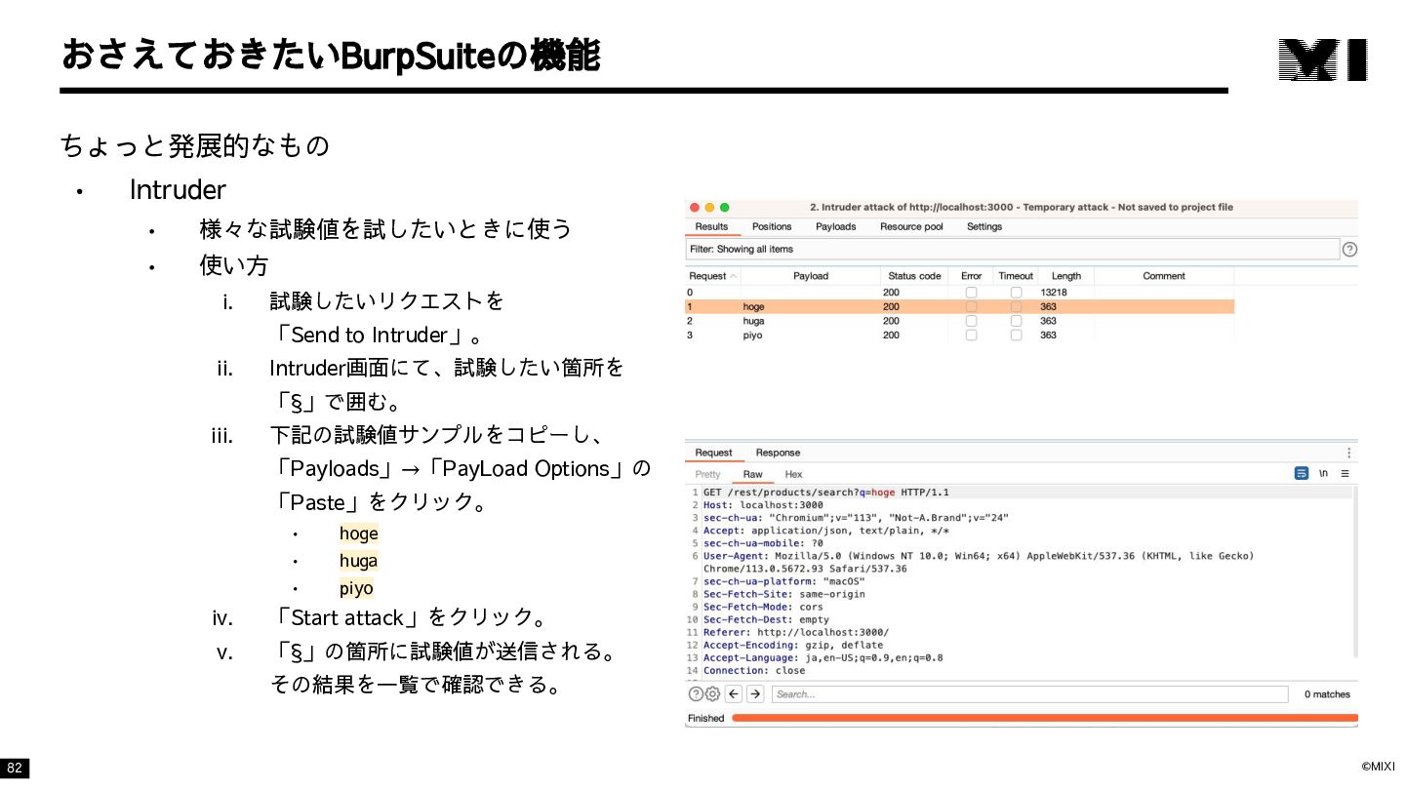Sort by the Payload column header
This screenshot has width=1405, height=790.
[x=810, y=276]
